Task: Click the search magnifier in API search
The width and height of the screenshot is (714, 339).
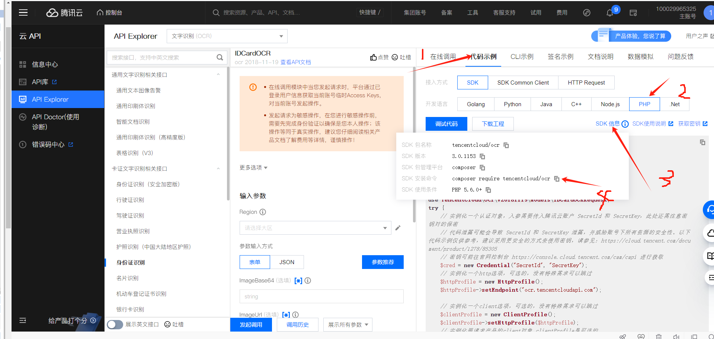Action: pos(220,57)
